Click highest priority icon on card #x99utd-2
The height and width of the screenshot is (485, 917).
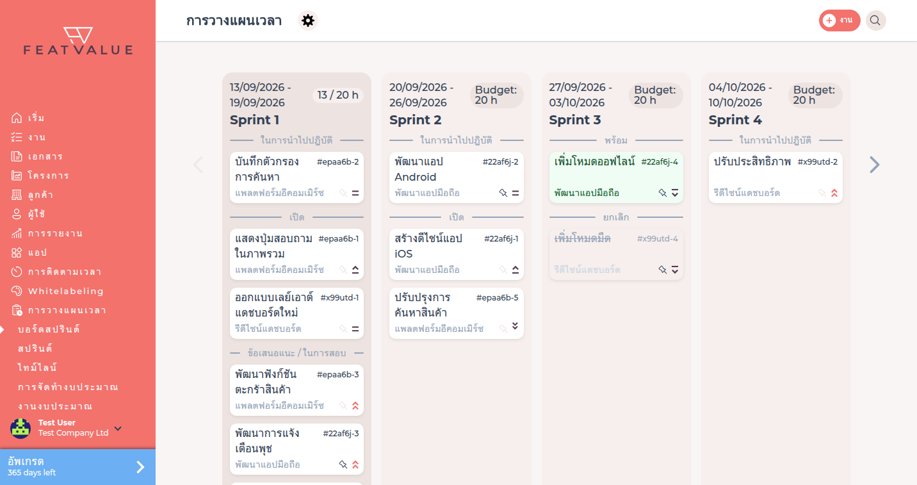834,193
